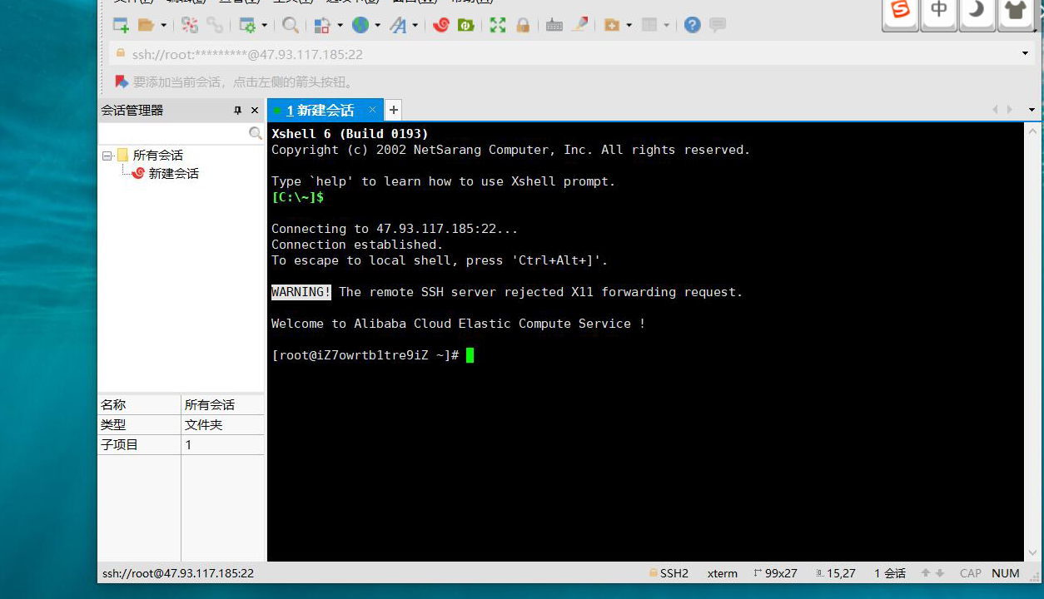Viewport: 1044px width, 599px height.
Task: Open the session folder icon
Action: pyautogui.click(x=146, y=25)
